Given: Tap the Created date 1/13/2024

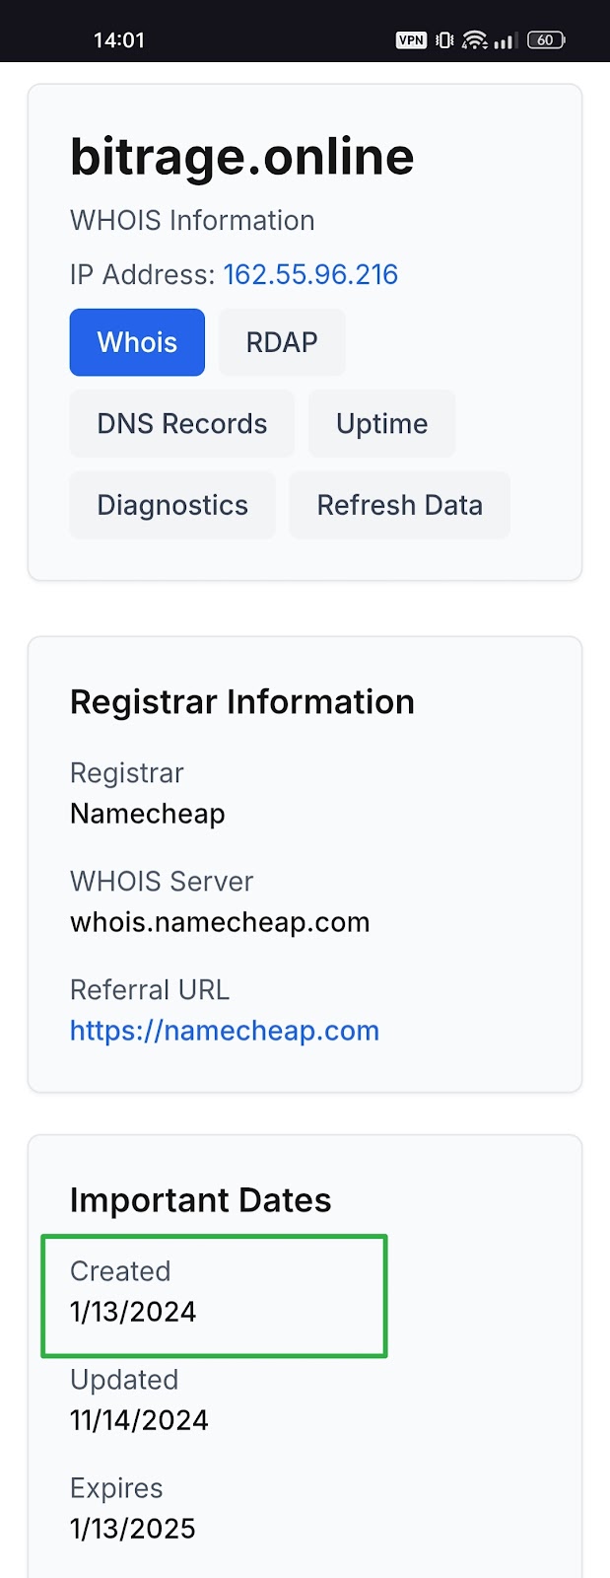Looking at the screenshot, I should point(133,1312).
